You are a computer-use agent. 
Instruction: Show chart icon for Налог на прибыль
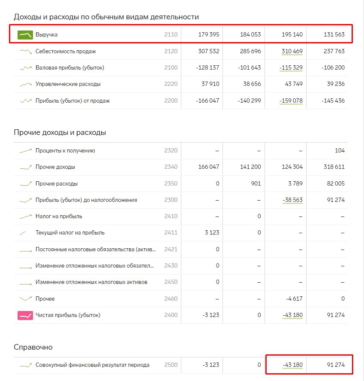(25, 216)
